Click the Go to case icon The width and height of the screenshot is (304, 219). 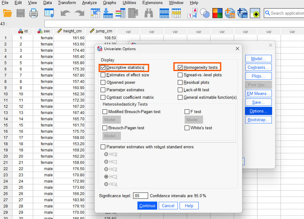[x=95, y=13]
